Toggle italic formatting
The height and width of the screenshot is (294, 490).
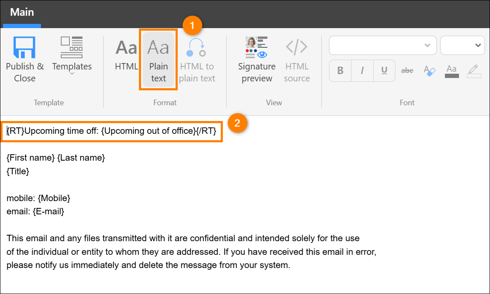pyautogui.click(x=362, y=70)
